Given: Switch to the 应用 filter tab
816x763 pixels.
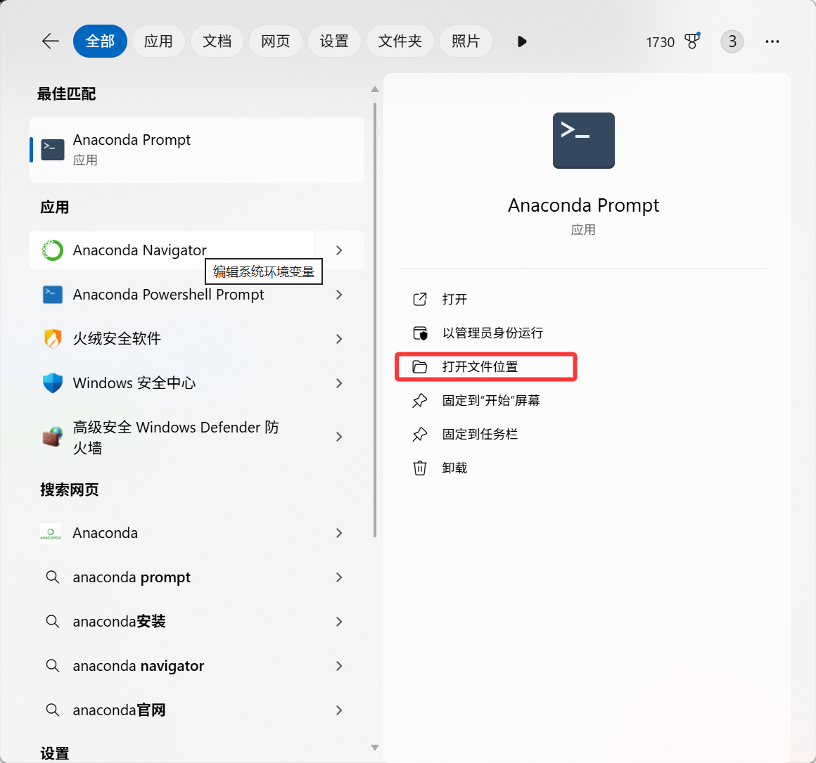Looking at the screenshot, I should point(158,41).
